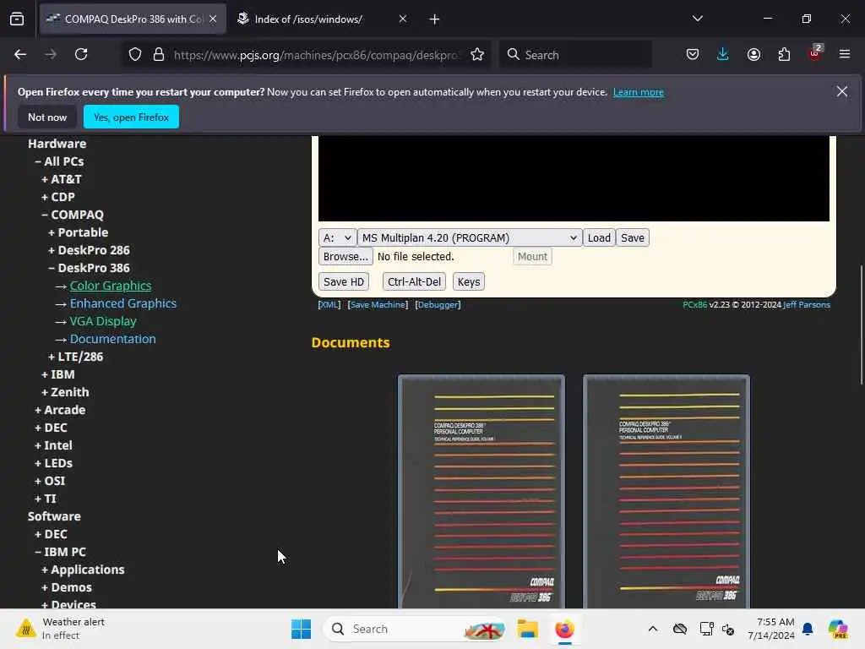The width and height of the screenshot is (865, 649).
Task: Expand the CDP tree node
Action: click(x=58, y=197)
